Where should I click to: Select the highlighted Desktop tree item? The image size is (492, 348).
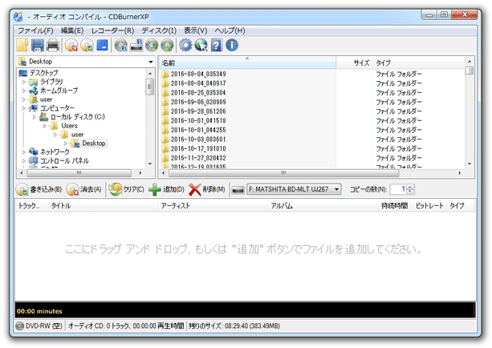(x=94, y=144)
